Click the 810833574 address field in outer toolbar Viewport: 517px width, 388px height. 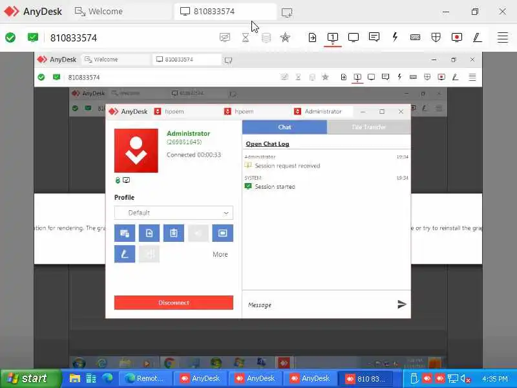click(x=74, y=38)
